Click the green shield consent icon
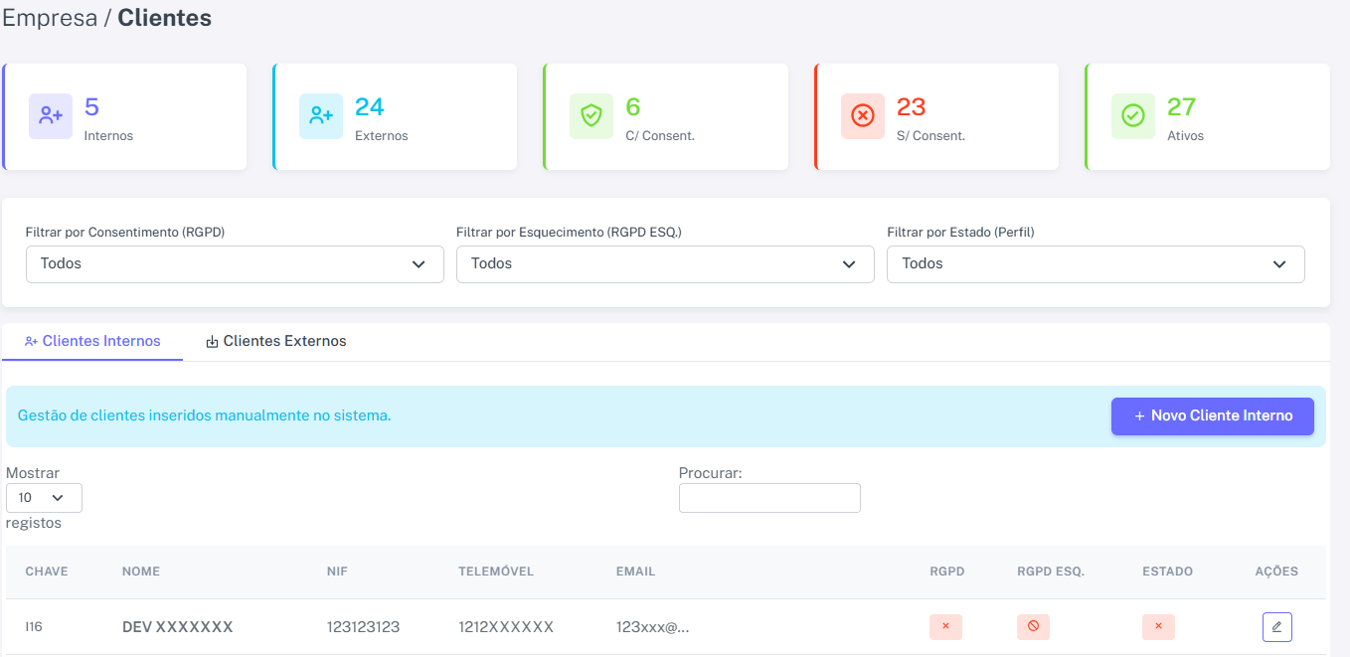The width and height of the screenshot is (1350, 657). [591, 116]
